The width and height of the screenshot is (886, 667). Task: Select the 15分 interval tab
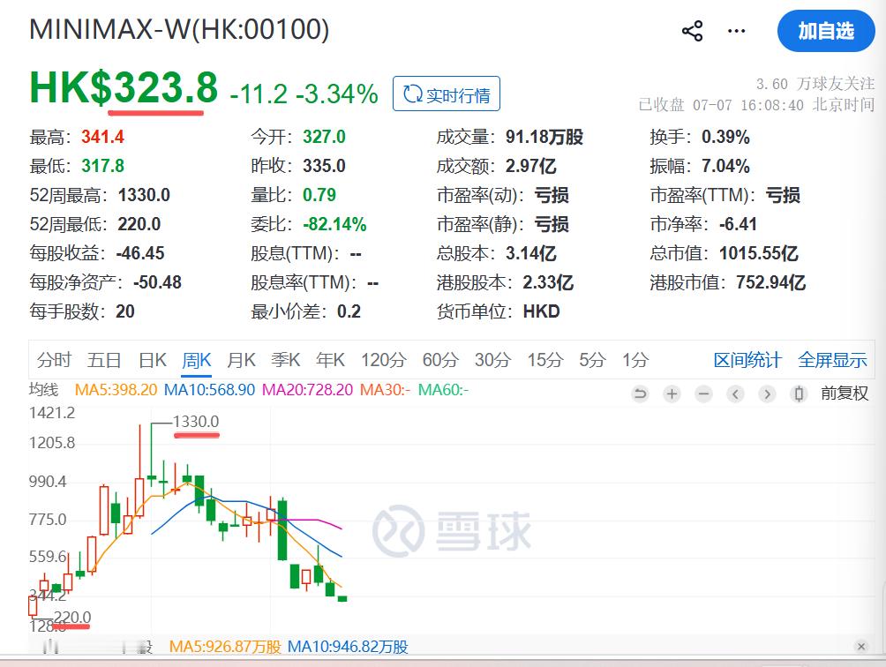click(x=545, y=360)
